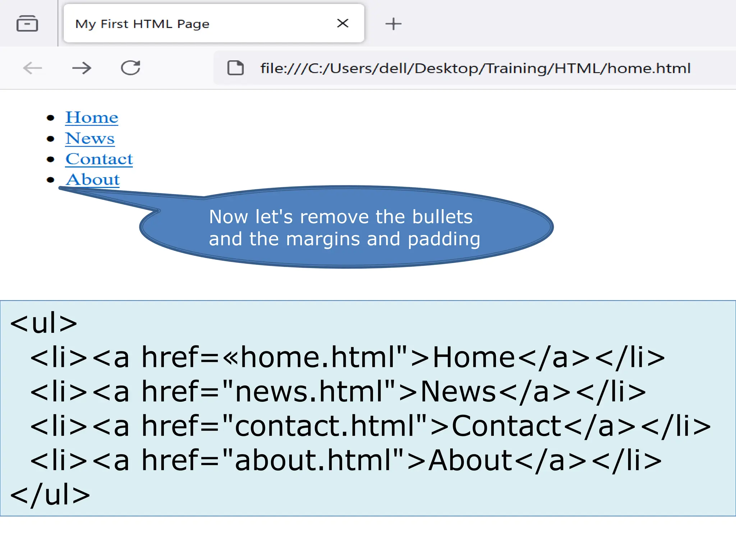
Task: Reload the page with refresh icon
Action: 130,68
